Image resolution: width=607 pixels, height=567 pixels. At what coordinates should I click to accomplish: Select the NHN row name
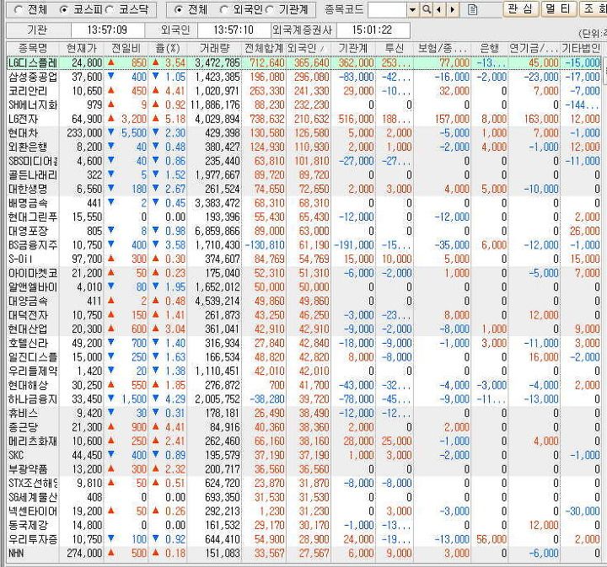point(16,553)
